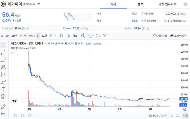Click the Kraken 57.25 price link
The width and height of the screenshot is (190, 119).
pos(75,29)
